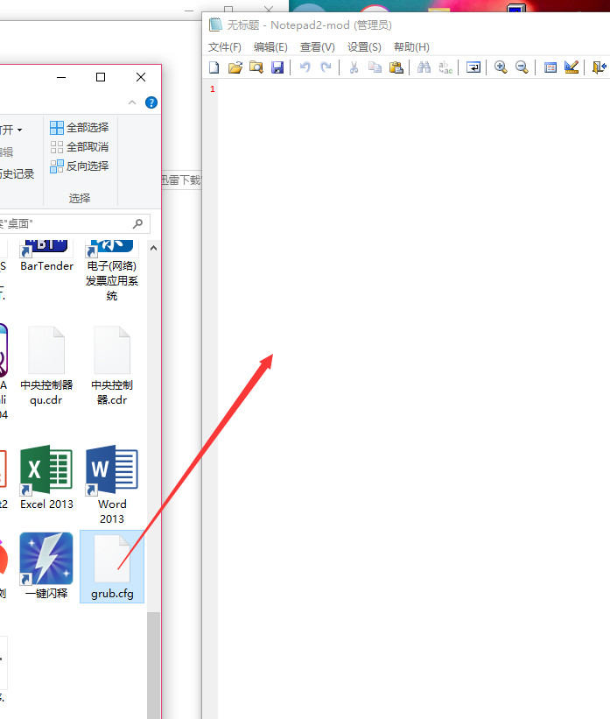The height and width of the screenshot is (719, 610).
Task: Click the Exit door icon in Notepad2 toolbar
Action: coord(599,67)
